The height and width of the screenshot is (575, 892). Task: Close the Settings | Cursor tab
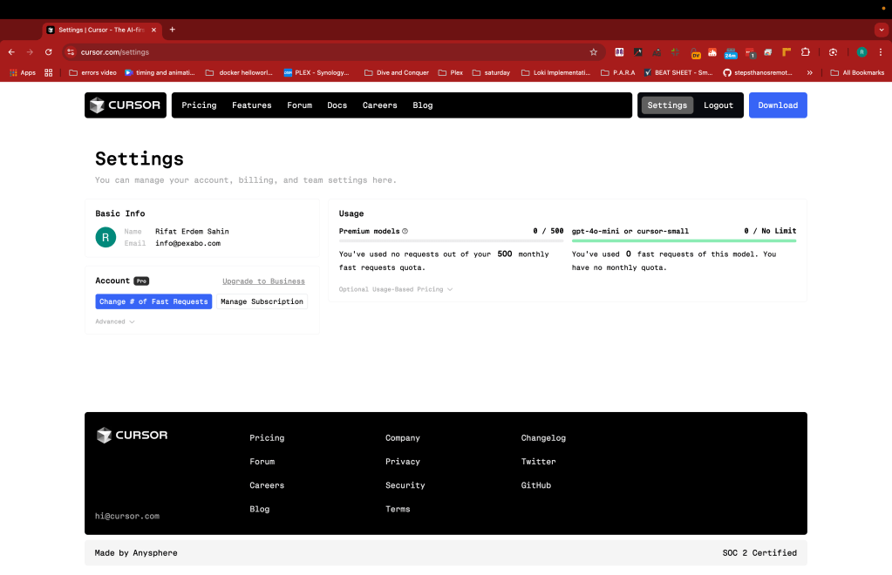153,30
